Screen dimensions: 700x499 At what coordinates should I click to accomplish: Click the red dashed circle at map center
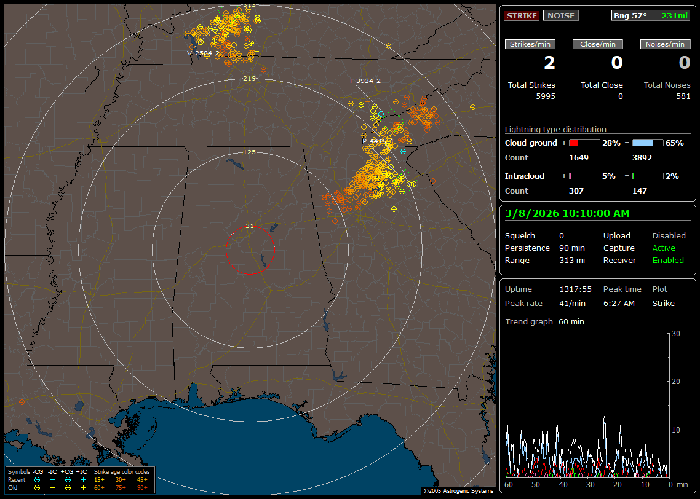pyautogui.click(x=250, y=250)
